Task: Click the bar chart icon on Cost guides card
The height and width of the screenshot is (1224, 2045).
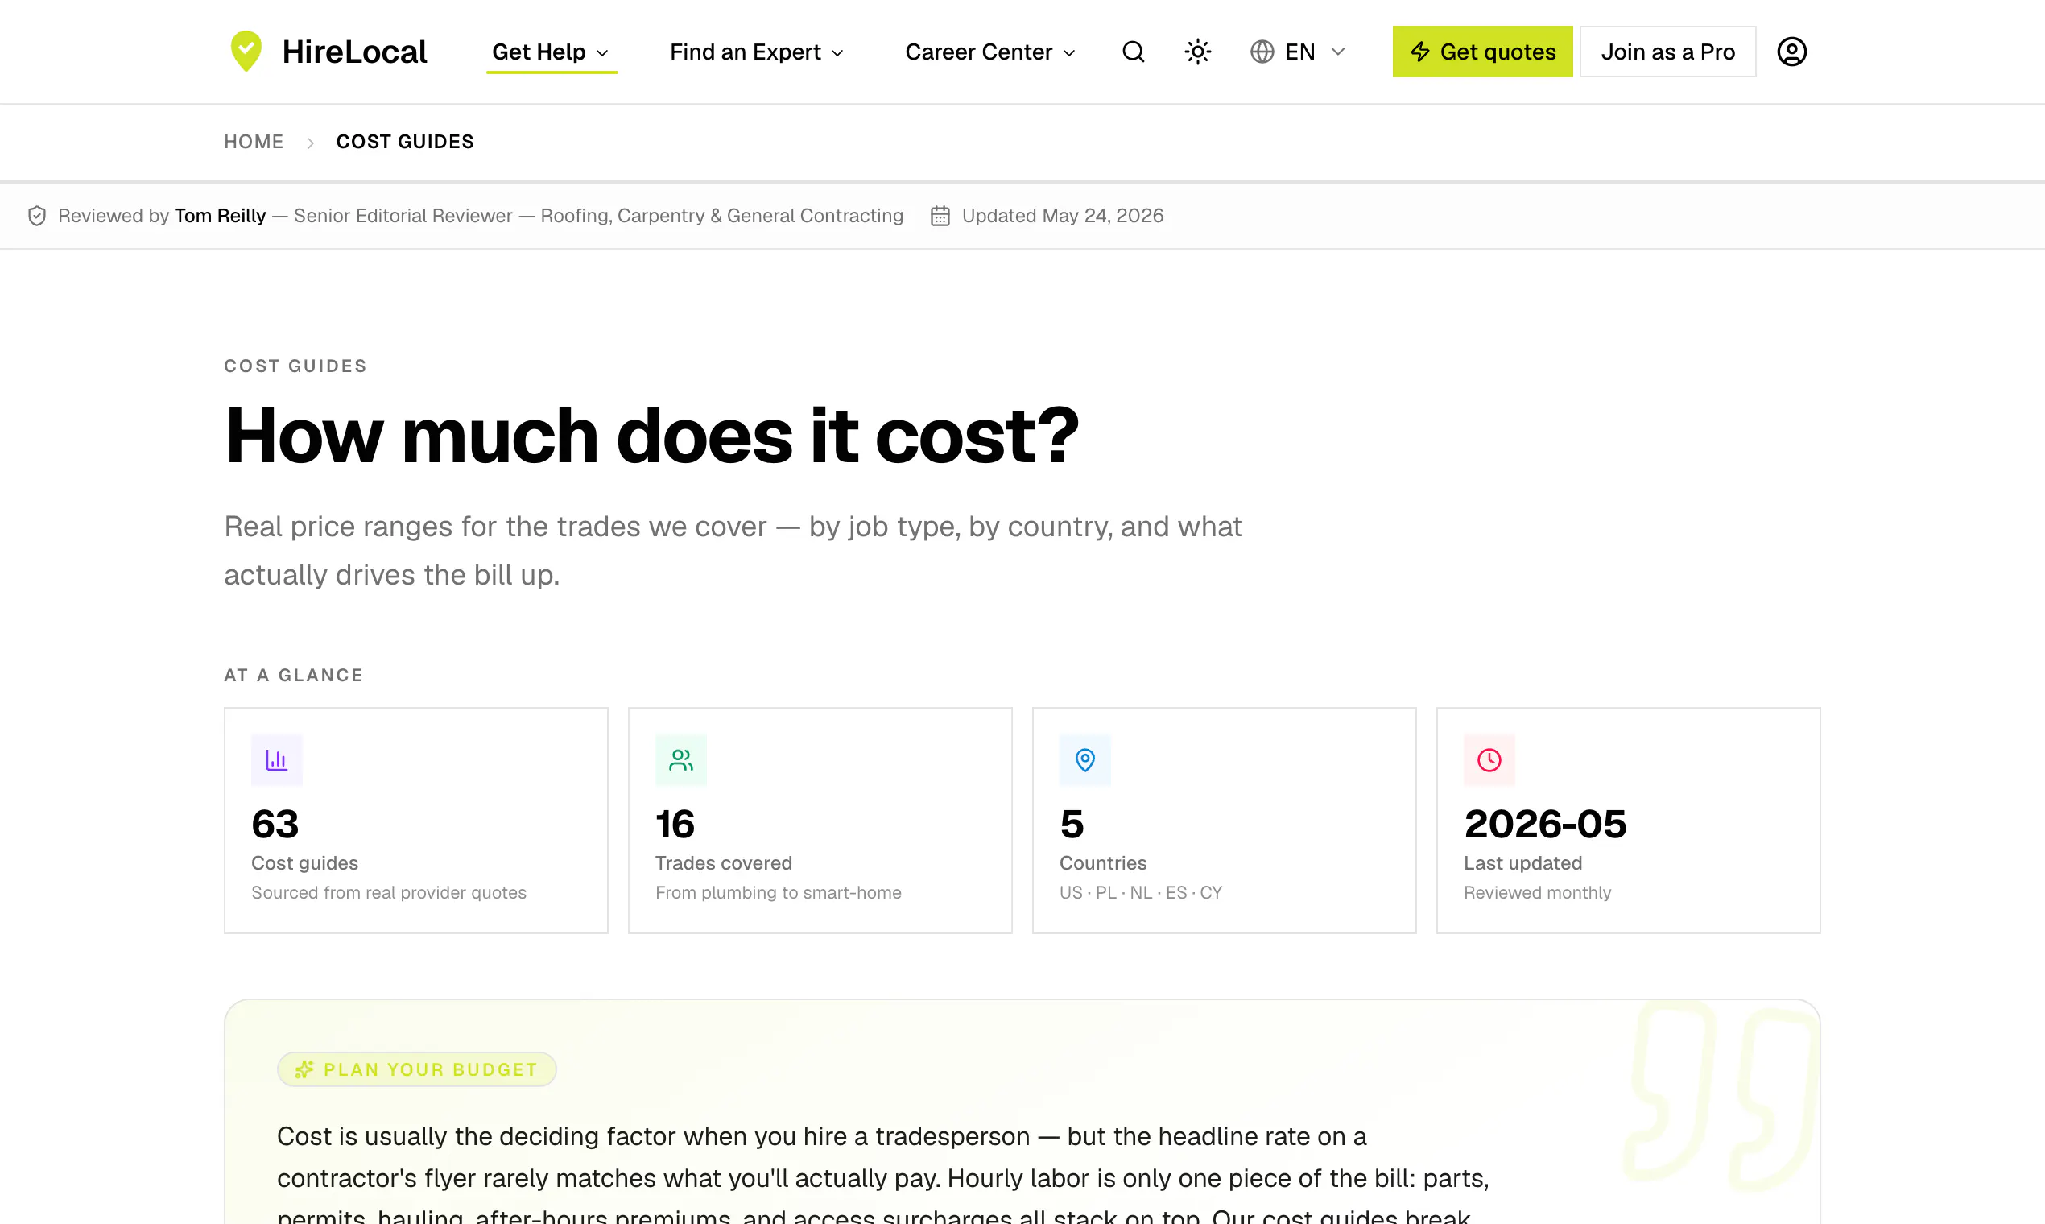Action: point(277,759)
